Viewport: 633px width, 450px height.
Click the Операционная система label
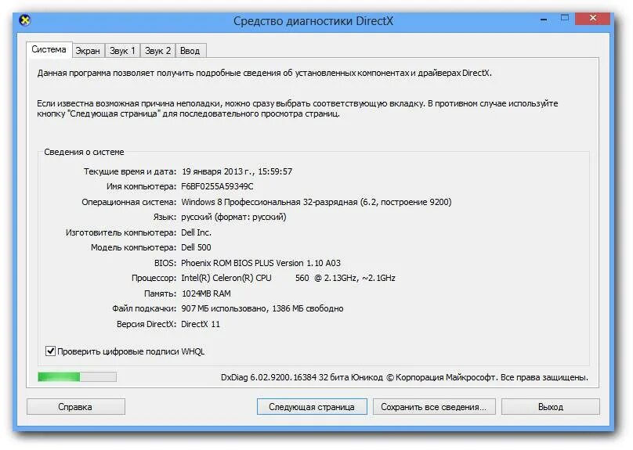[129, 202]
